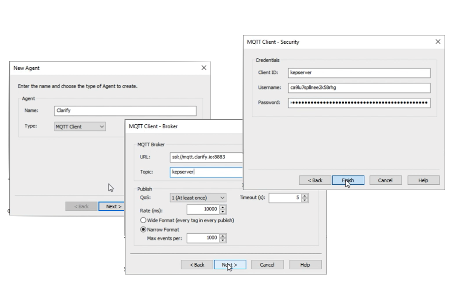Close the New Agent dialog
The height and width of the screenshot is (297, 454).
pos(204,68)
